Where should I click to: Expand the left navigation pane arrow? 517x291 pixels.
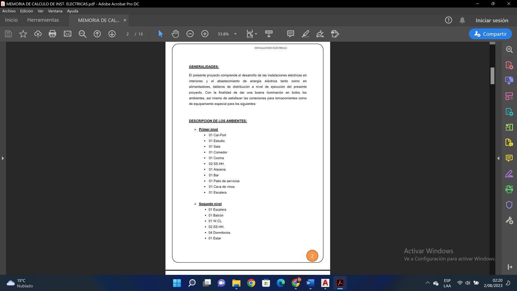[x=3, y=158]
